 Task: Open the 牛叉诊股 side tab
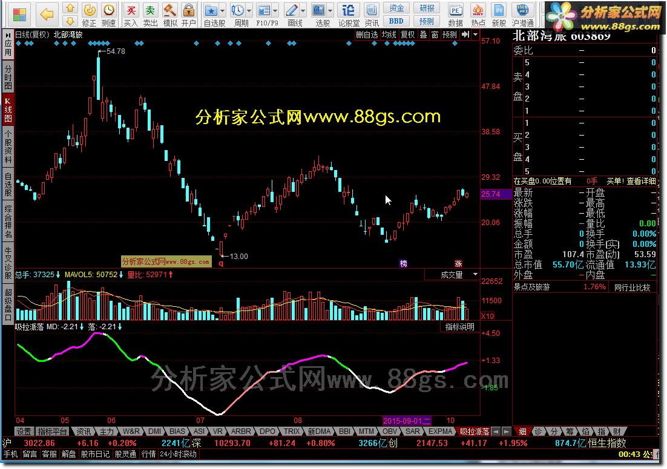point(8,263)
